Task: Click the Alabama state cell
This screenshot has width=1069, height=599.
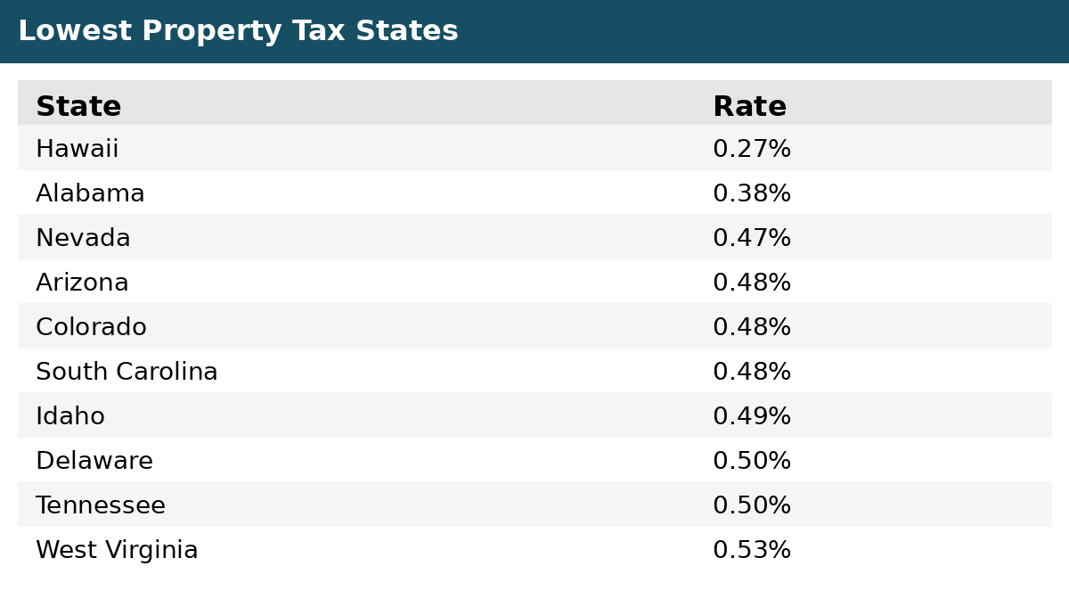Action: pos(90,193)
